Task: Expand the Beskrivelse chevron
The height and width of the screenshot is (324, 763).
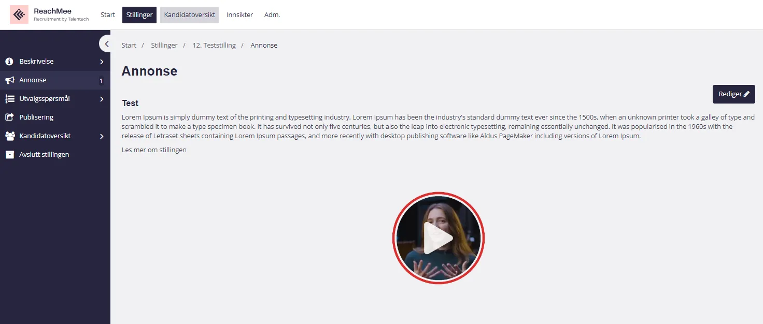Action: click(x=102, y=62)
